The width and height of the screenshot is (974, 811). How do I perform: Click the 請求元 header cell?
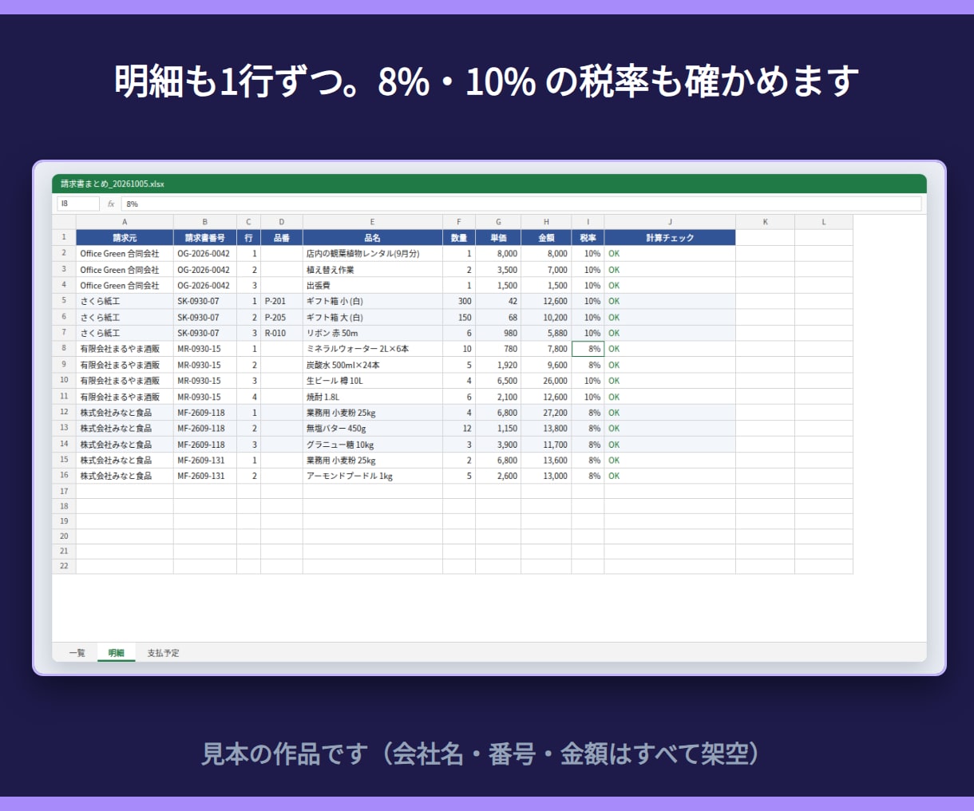pyautogui.click(x=125, y=238)
